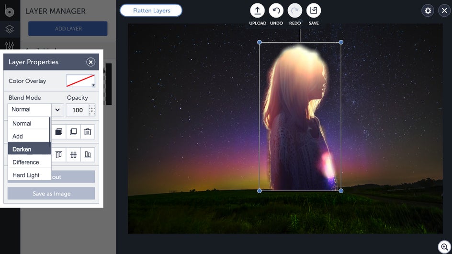Click the Layer Properties title text
452x254 pixels.
tap(34, 62)
